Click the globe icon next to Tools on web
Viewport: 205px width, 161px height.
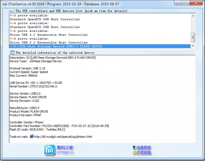click(x=32, y=136)
